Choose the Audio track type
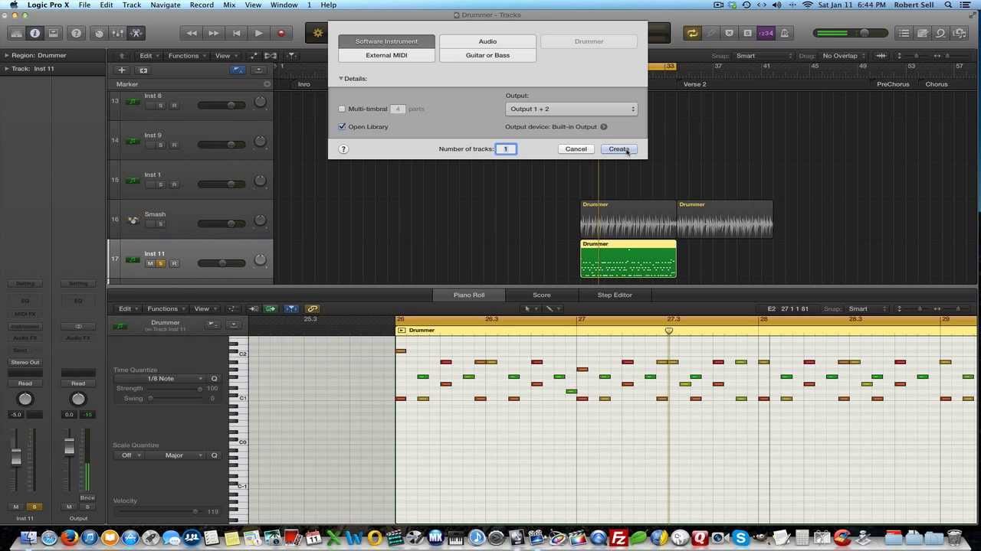Viewport: 981px width, 551px height. (487, 41)
